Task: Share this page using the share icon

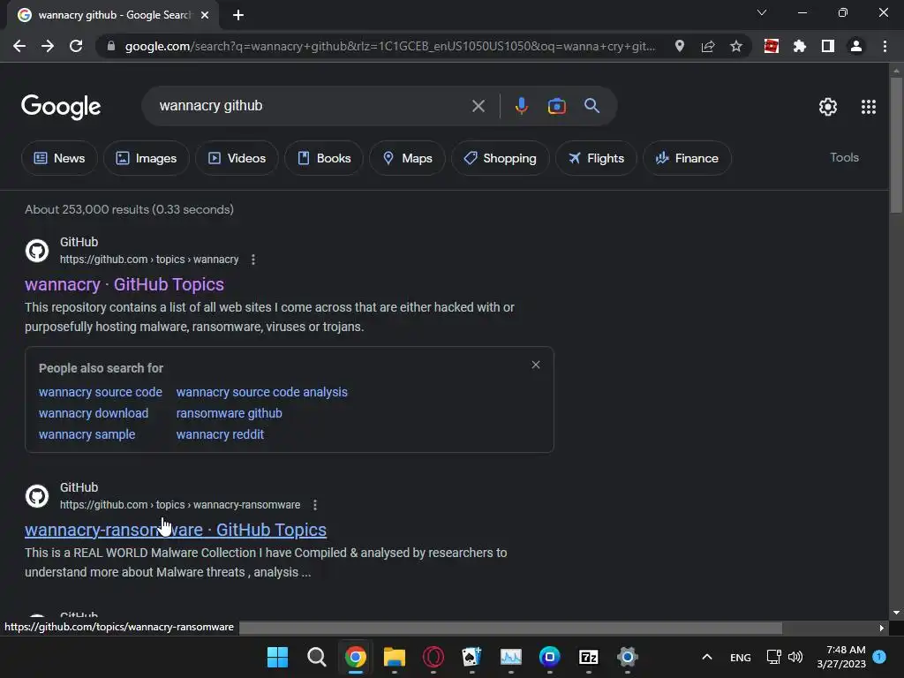Action: click(708, 46)
